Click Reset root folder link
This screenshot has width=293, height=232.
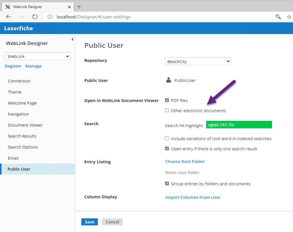tap(182, 172)
